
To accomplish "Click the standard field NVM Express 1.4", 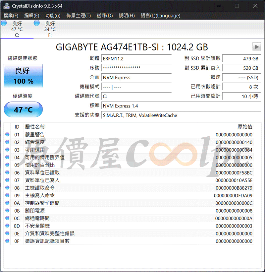I will tap(181, 106).
